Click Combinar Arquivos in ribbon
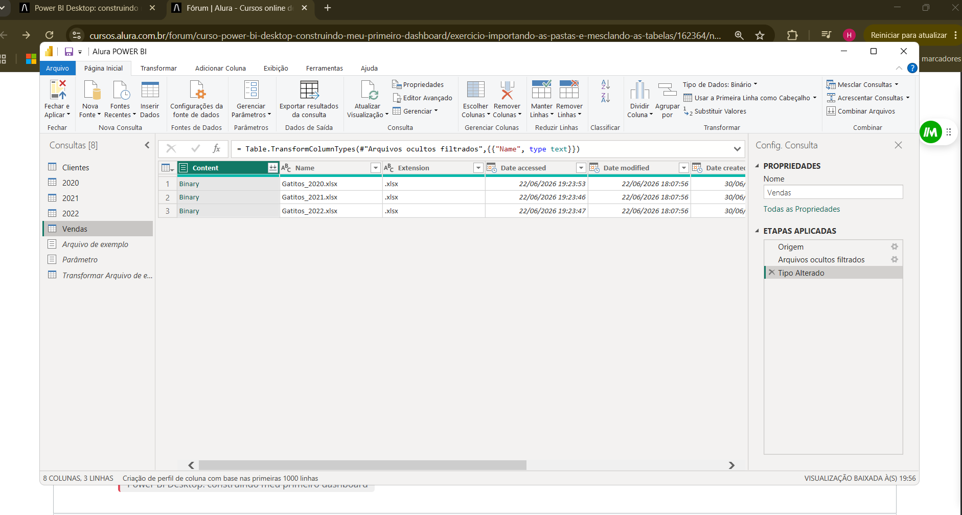This screenshot has height=515, width=962. coord(861,111)
